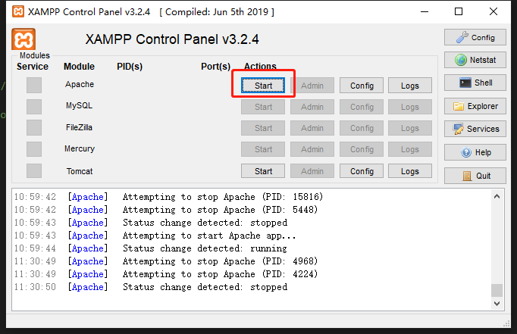
Task: Start the FileZilla module
Action: tap(263, 128)
